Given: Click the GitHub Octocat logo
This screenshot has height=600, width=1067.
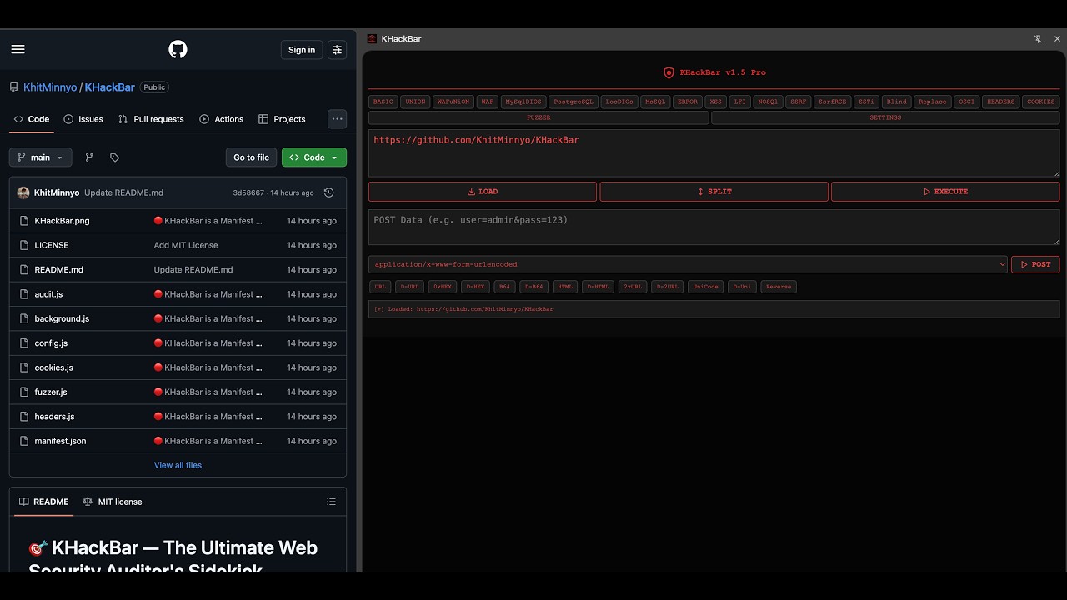Looking at the screenshot, I should pyautogui.click(x=178, y=50).
